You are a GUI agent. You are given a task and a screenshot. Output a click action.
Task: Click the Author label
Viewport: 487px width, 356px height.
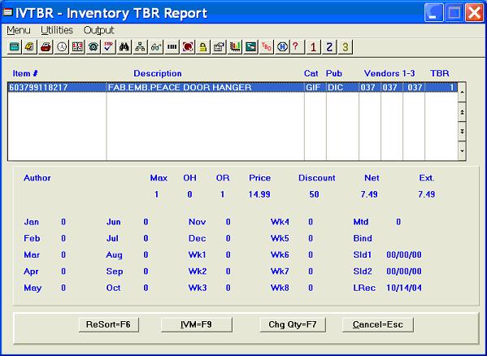coord(37,178)
